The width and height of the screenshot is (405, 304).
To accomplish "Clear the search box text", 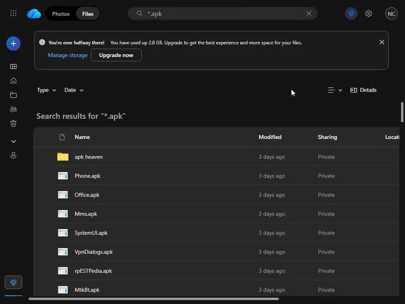I will (309, 13).
